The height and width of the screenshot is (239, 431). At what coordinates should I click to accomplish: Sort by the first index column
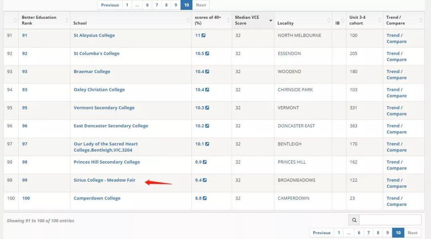[x=11, y=20]
